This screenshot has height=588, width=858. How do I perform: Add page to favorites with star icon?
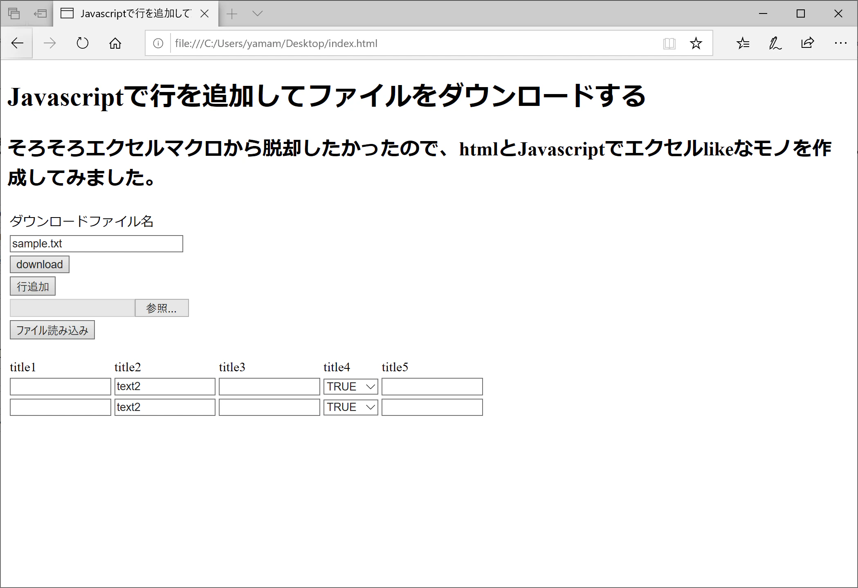point(696,43)
